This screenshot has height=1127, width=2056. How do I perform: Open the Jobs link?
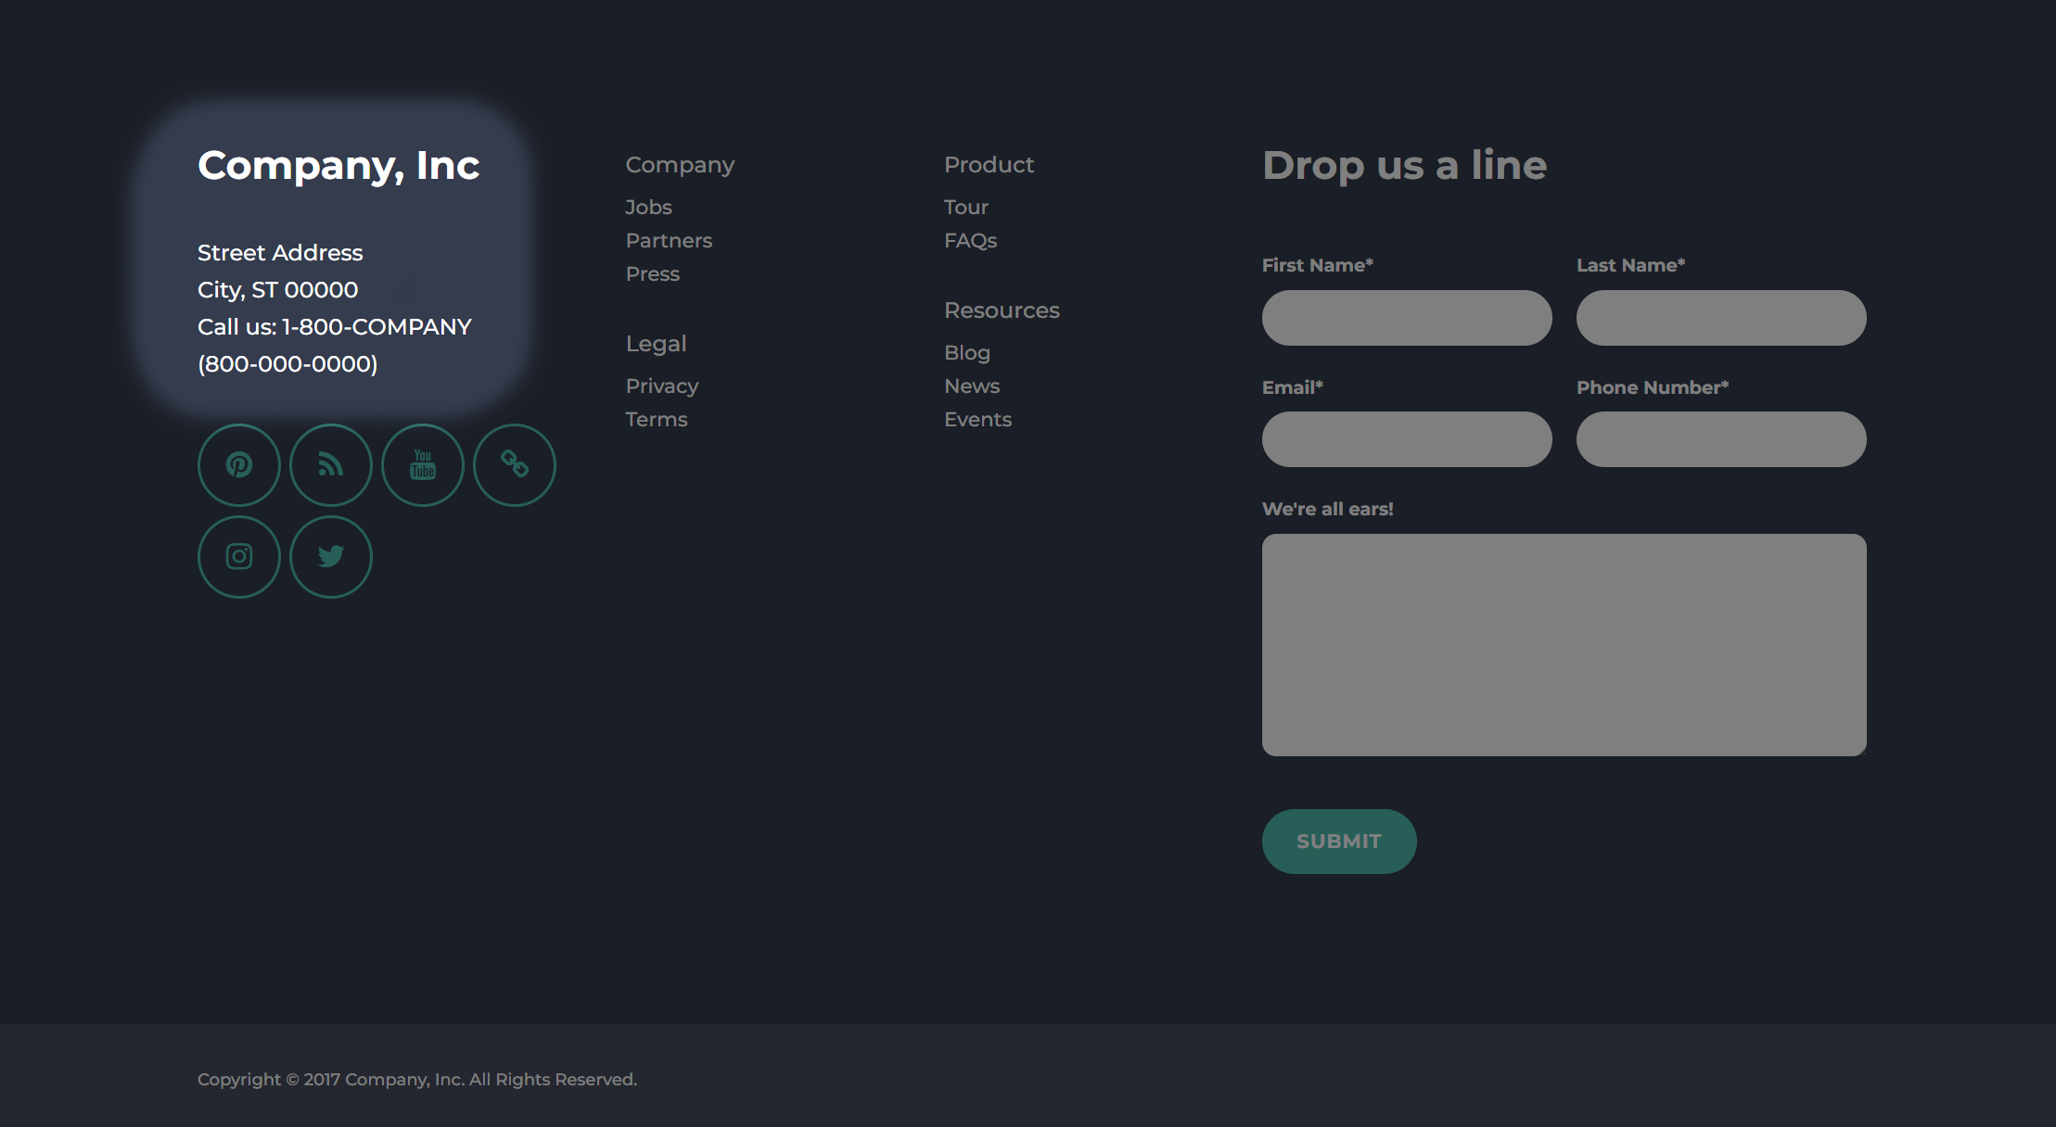(648, 208)
